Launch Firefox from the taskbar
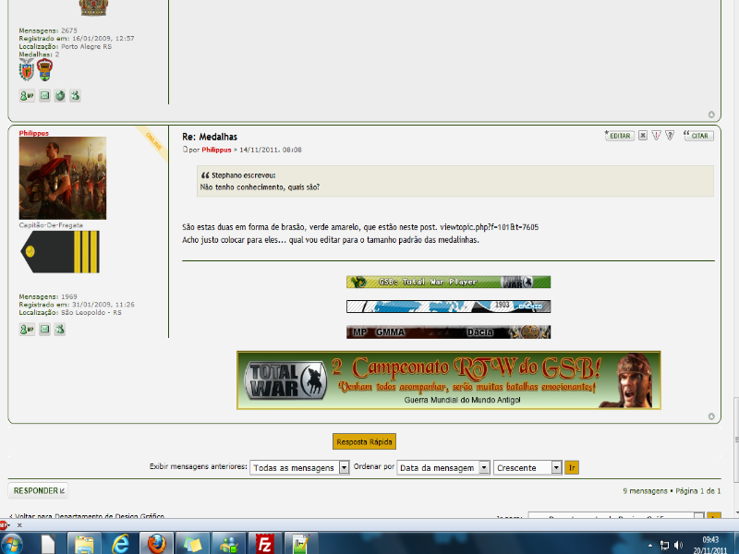The width and height of the screenshot is (739, 554). tap(156, 541)
